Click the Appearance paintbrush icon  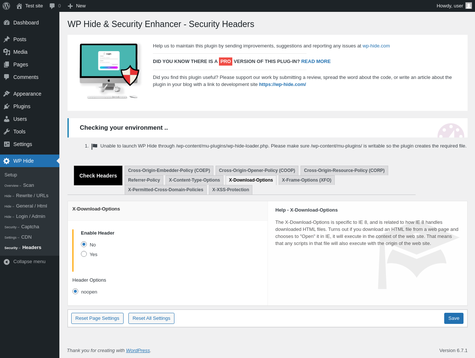(x=7, y=94)
